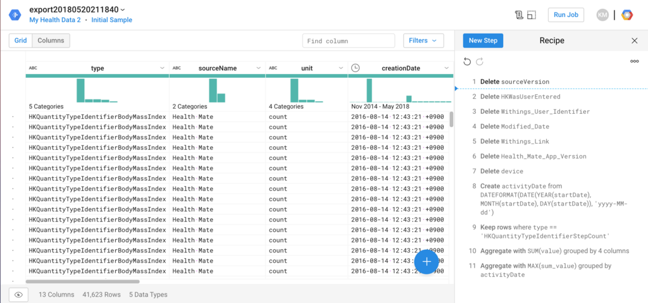Click the Recipe panel title
The image size is (648, 303).
(552, 40)
